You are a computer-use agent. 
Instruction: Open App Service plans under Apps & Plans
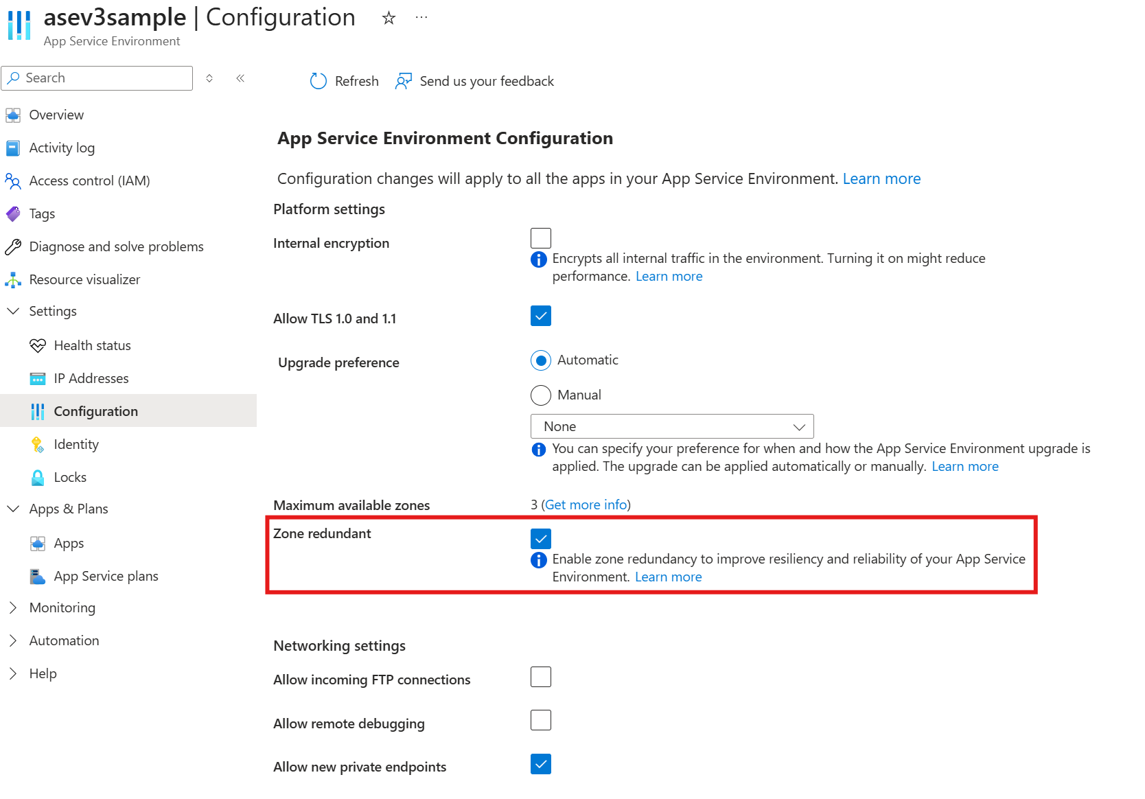click(106, 576)
